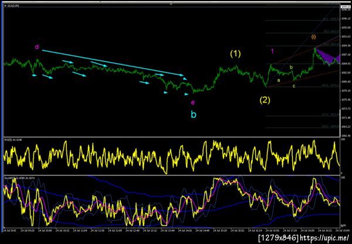Click the 1091.63 price scale value
This screenshot has width=352, height=244.
346,36
